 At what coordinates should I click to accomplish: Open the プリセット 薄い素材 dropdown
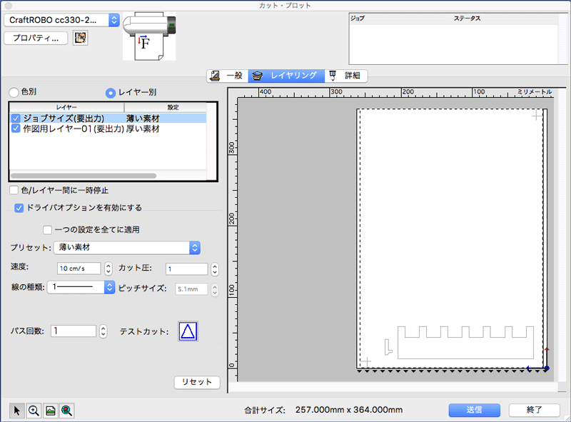point(127,248)
